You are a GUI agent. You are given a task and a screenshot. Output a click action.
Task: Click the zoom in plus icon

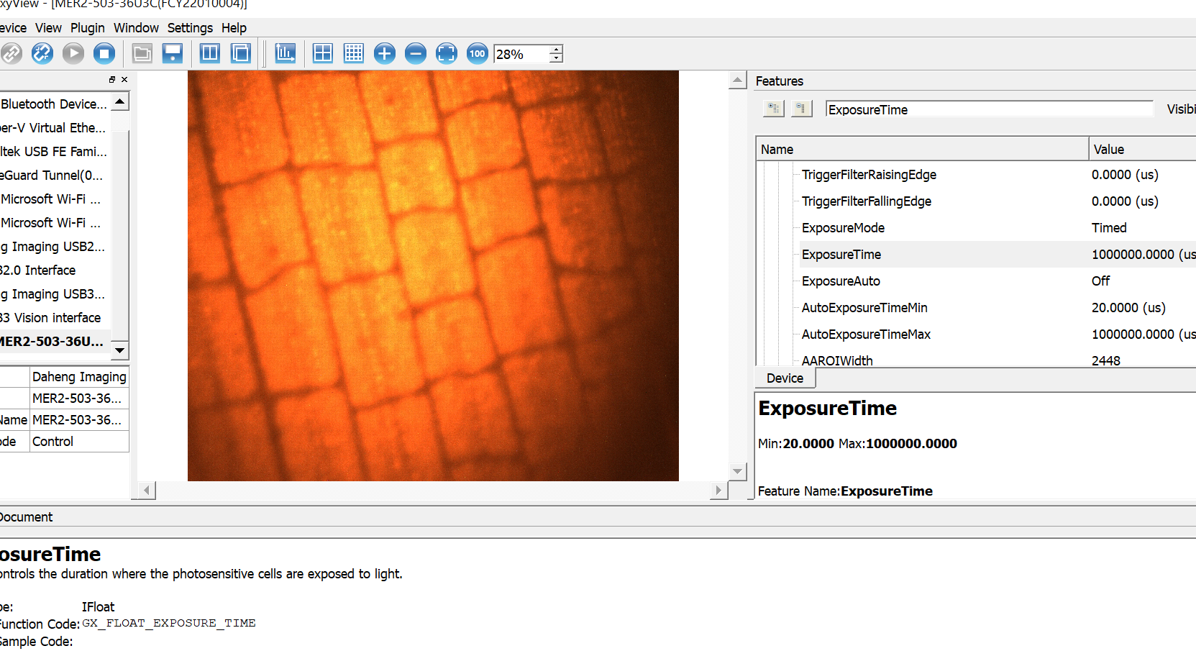tap(385, 53)
